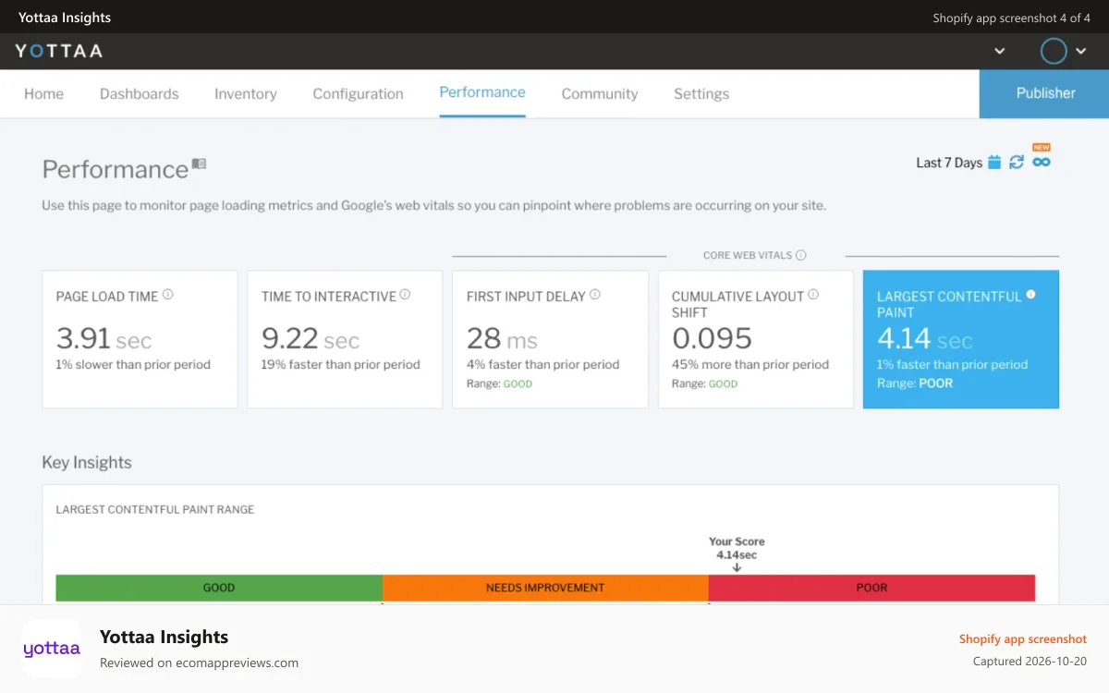
Task: Click the green GOOD range segment
Action: tap(219, 588)
